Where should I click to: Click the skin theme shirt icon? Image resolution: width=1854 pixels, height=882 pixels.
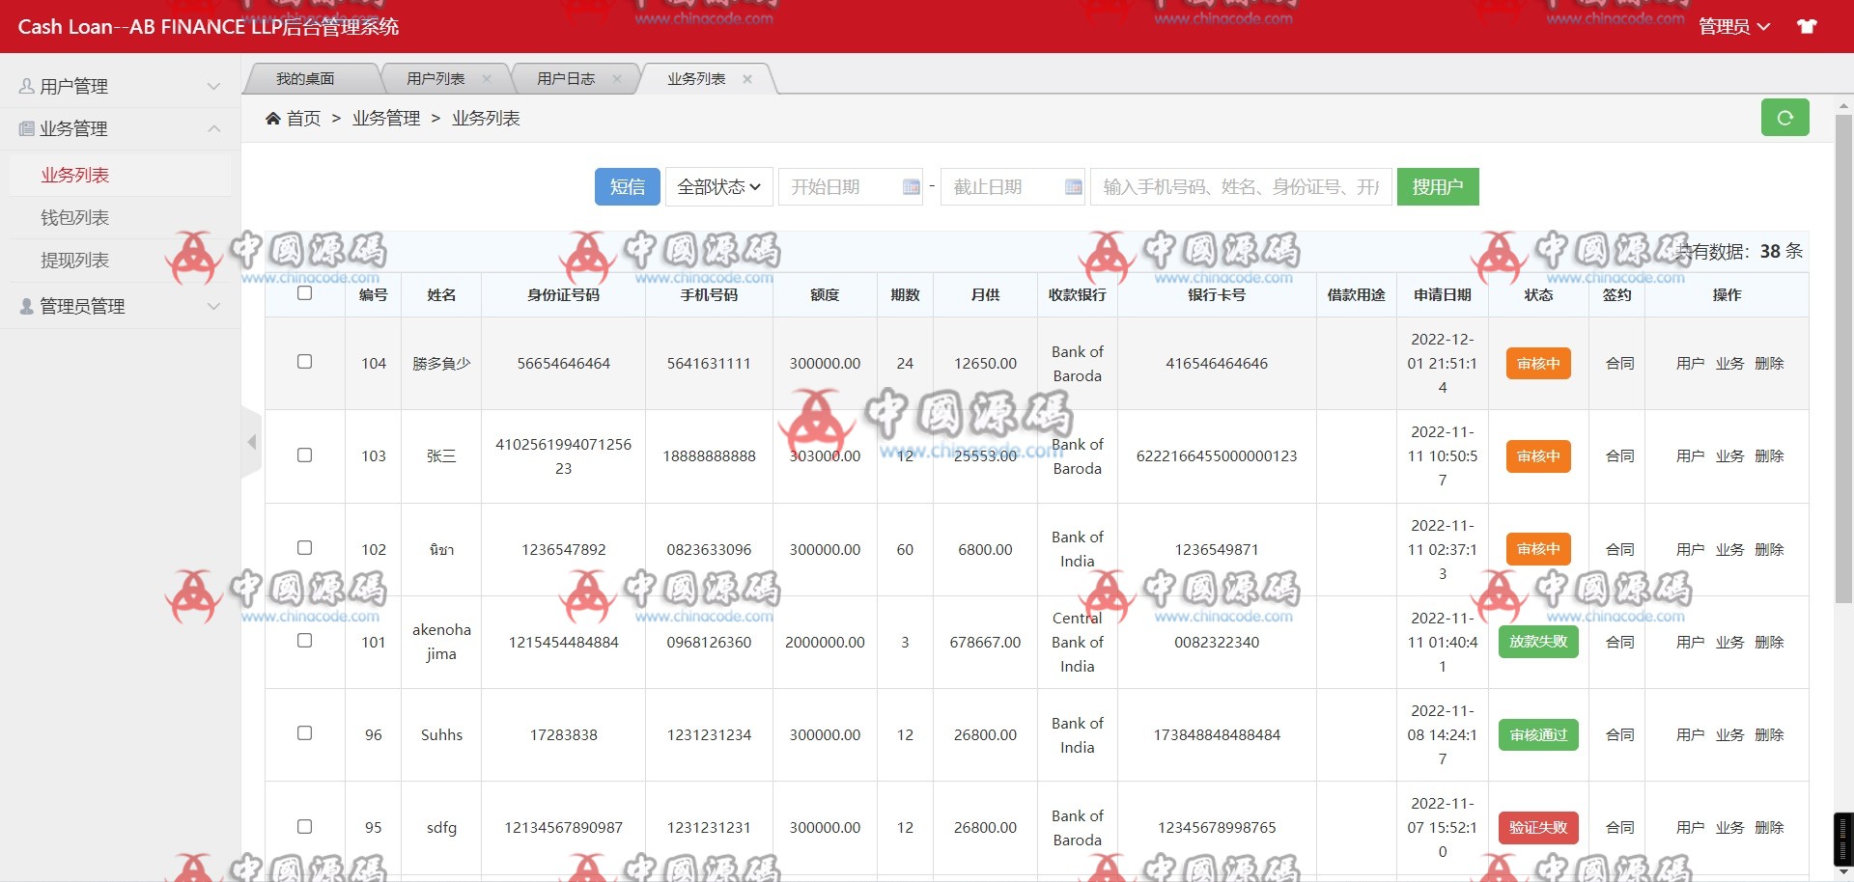[1807, 26]
